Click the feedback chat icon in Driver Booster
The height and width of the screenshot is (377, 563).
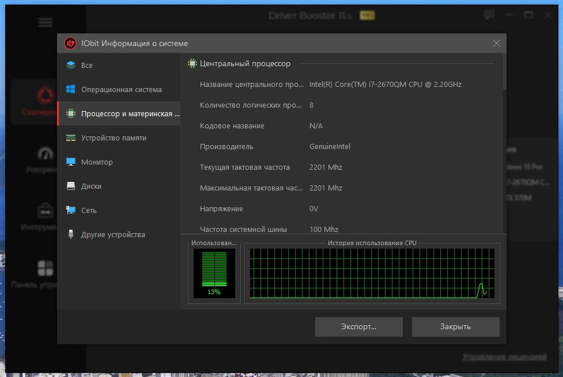tap(489, 15)
